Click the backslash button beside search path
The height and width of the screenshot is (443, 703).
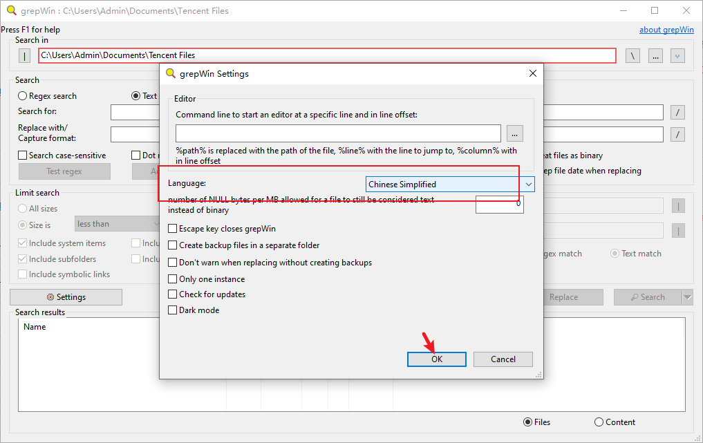[632, 55]
